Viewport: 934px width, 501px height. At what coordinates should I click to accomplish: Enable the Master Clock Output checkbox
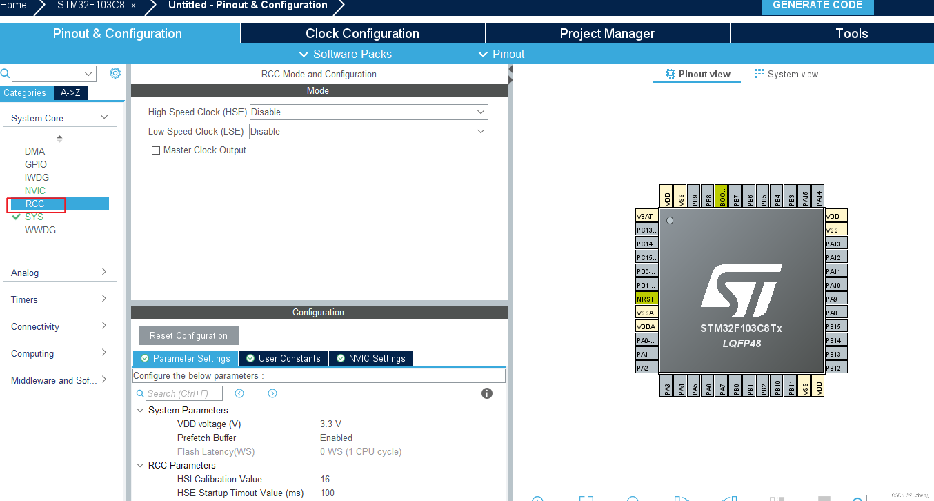click(x=156, y=150)
